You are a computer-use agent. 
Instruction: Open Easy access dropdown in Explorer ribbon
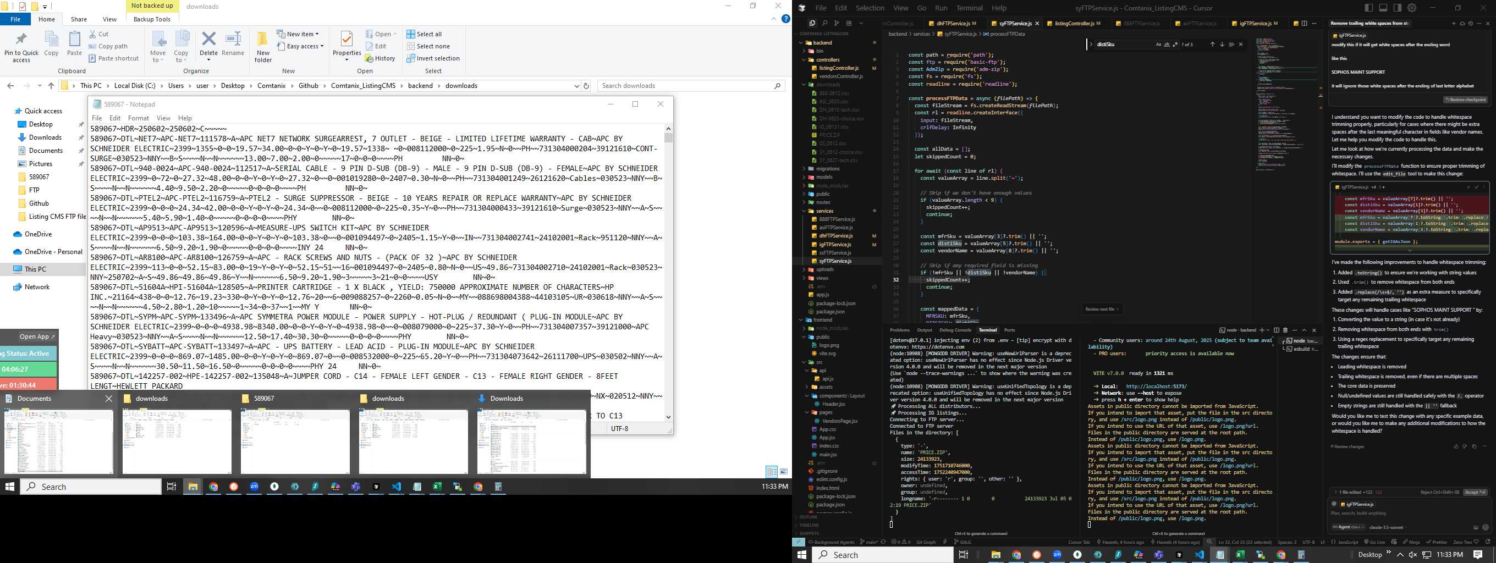click(x=300, y=46)
